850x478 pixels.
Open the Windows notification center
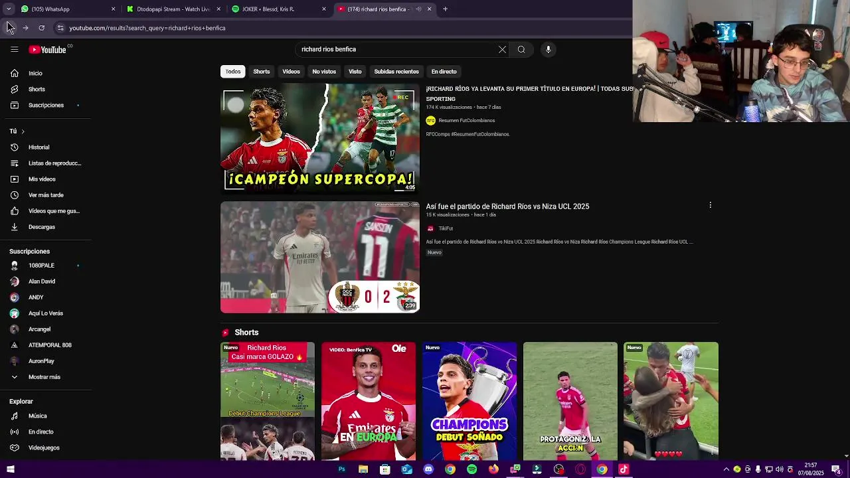click(835, 469)
